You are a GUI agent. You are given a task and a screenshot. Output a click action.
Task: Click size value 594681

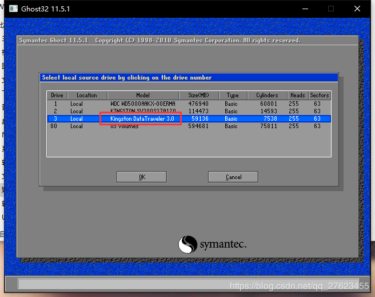(198, 126)
